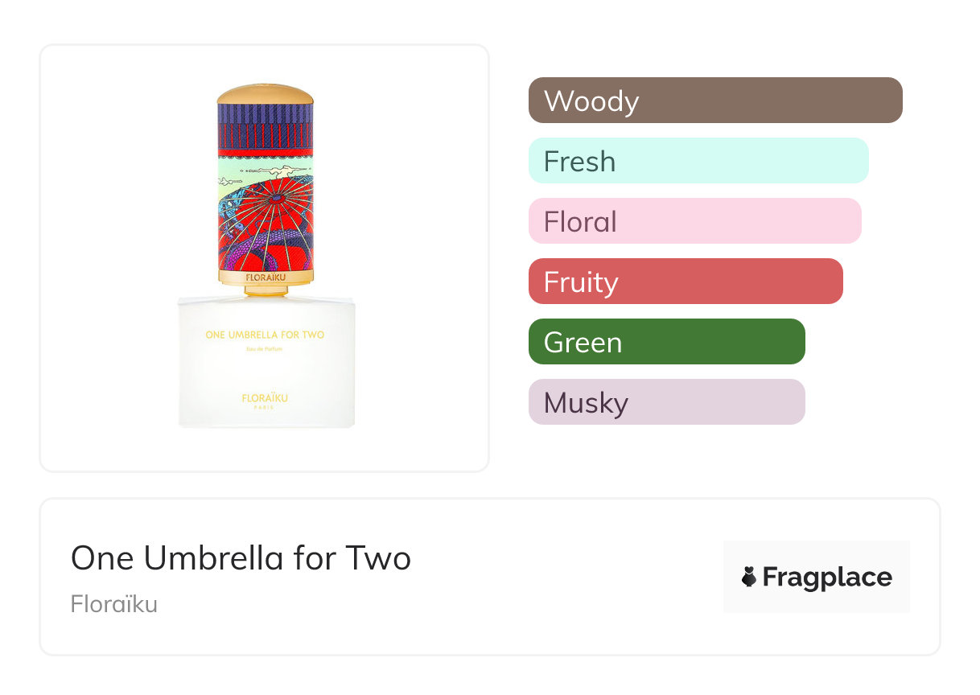Click the gold top of the bottle cap
Viewport: 980px width, 695px height.
pos(265,93)
